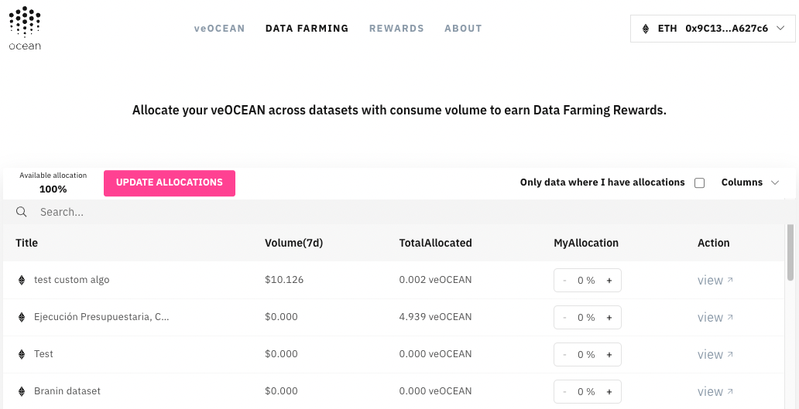The width and height of the screenshot is (799, 409).
Task: Decrease allocation for Ejecución Presupuestaria row
Action: (564, 318)
